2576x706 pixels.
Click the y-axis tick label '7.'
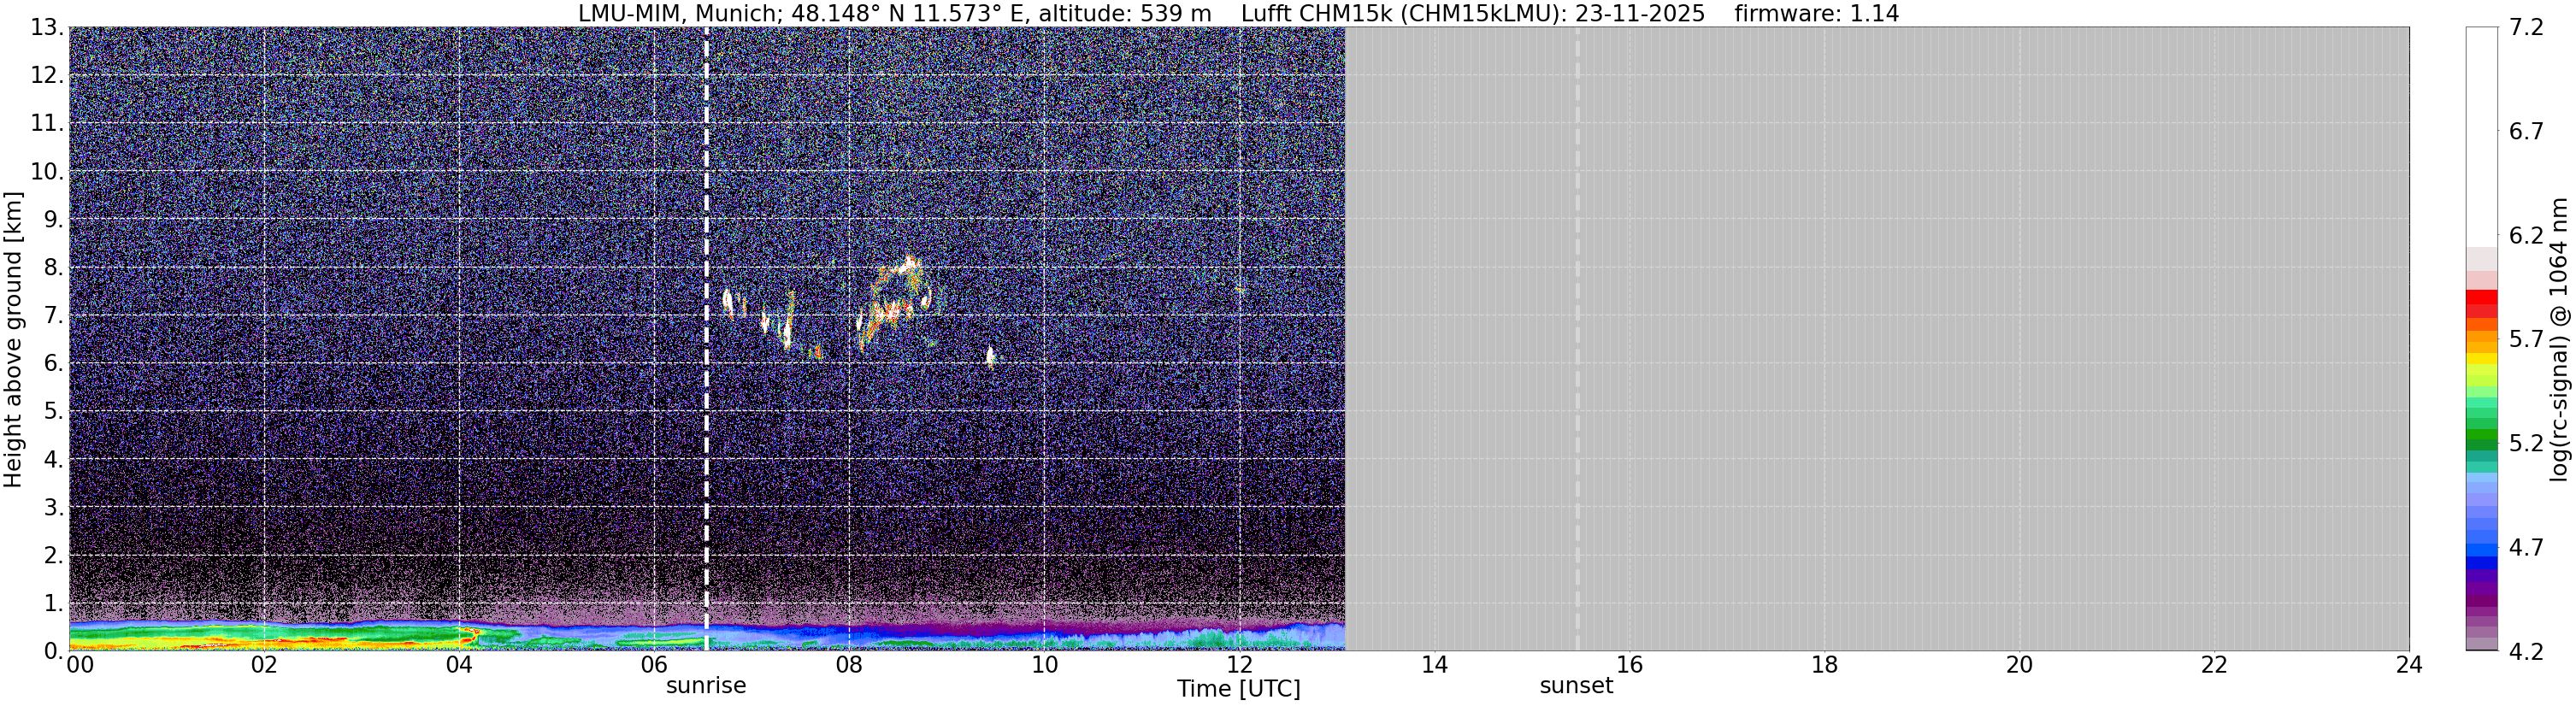coord(54,316)
